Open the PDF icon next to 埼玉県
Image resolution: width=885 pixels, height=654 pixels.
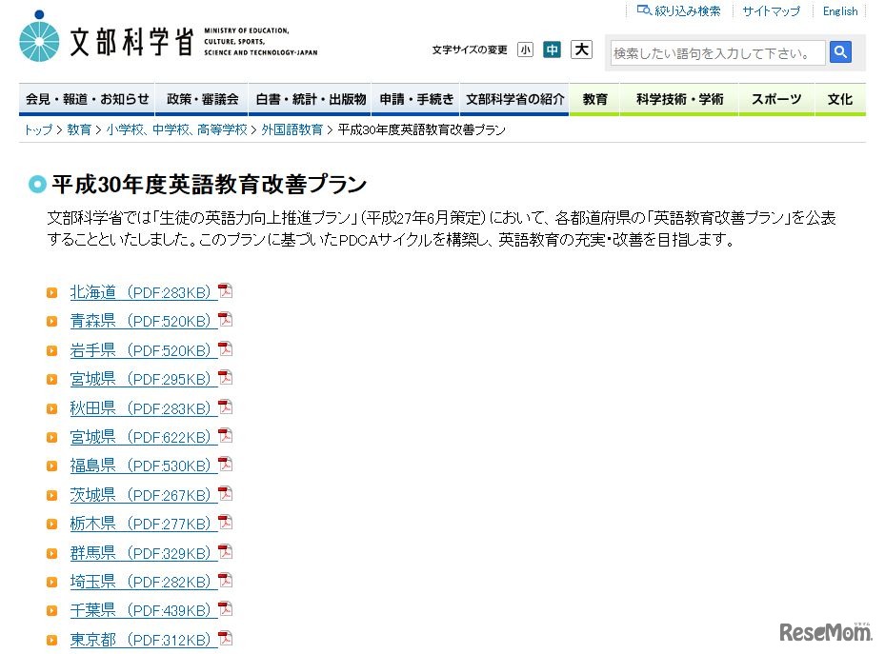225,581
